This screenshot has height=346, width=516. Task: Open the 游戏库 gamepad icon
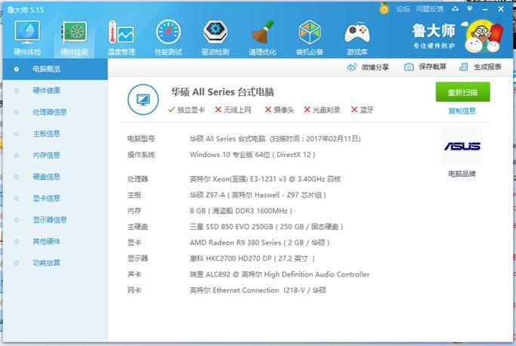tap(357, 33)
